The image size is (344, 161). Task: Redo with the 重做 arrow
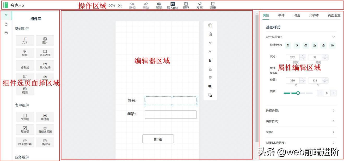point(146,5)
